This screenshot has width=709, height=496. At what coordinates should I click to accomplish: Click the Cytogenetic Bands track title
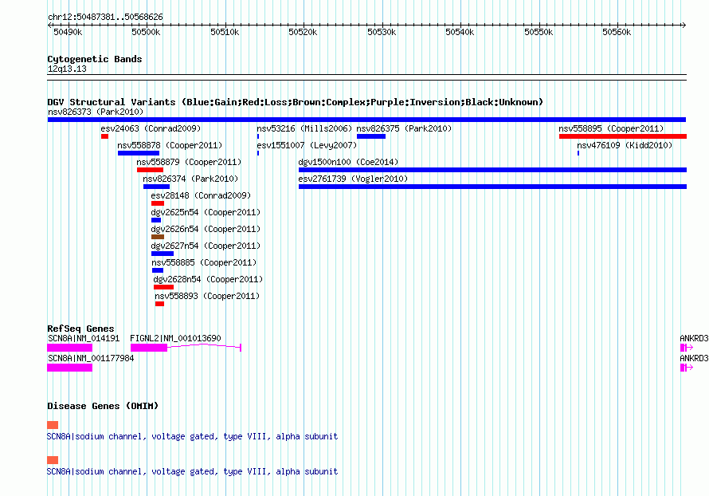point(95,59)
